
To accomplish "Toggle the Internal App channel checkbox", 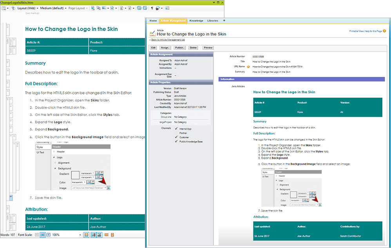I will pos(176,129).
